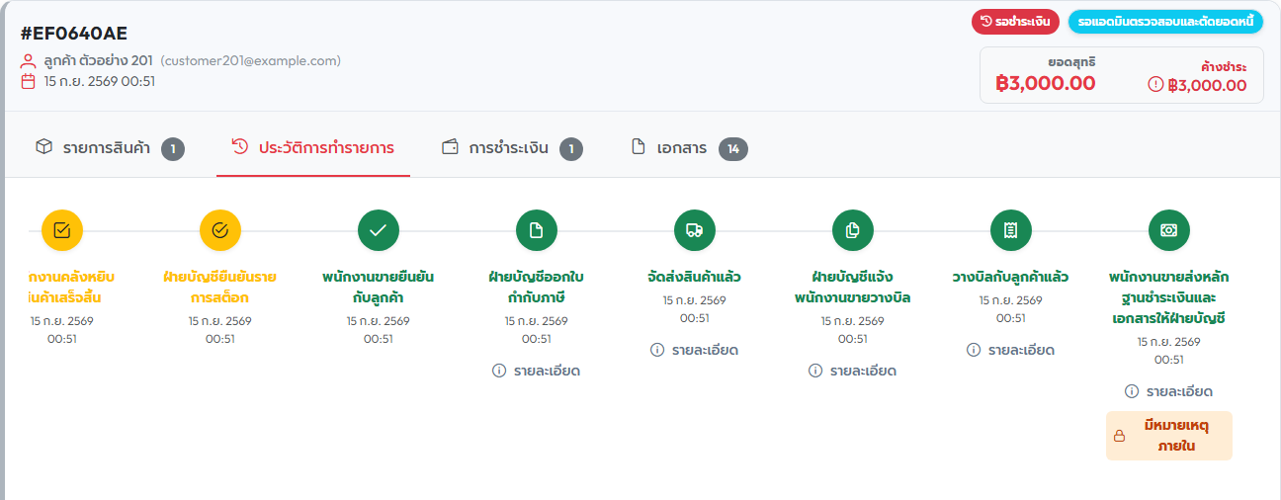Screen dimensions: 1281x500
Task: Open รายละเอียด under จัดส่งสินค้าแล้ว
Action: click(x=695, y=350)
